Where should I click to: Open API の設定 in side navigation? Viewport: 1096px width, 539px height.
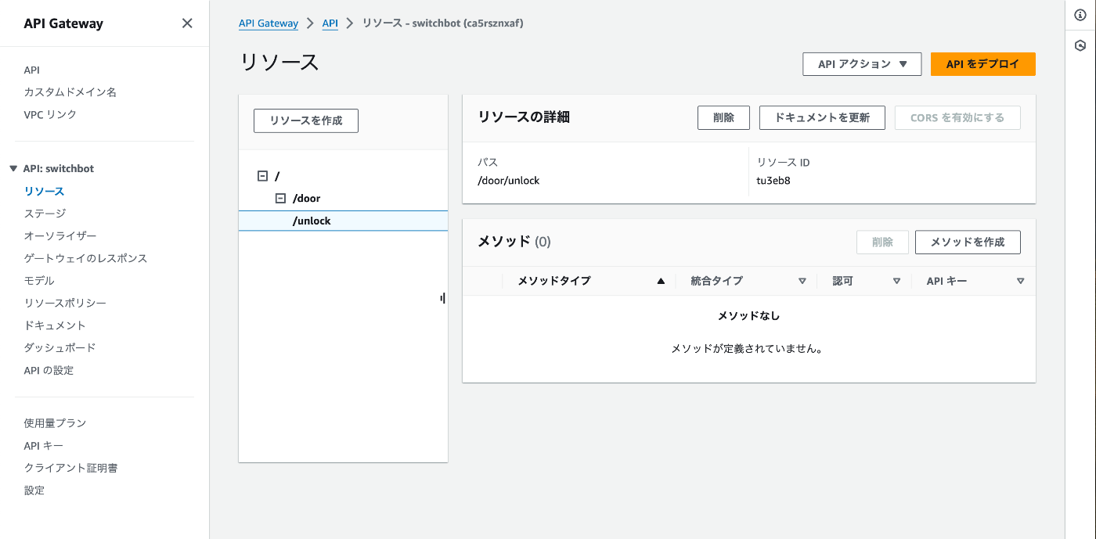pos(49,370)
